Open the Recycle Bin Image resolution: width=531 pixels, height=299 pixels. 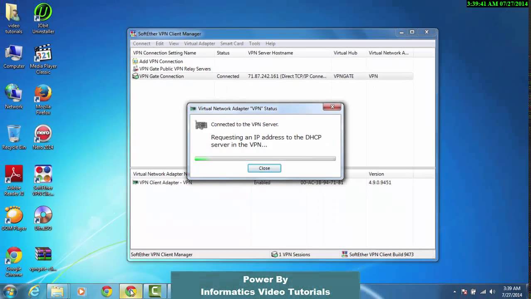[x=14, y=137]
